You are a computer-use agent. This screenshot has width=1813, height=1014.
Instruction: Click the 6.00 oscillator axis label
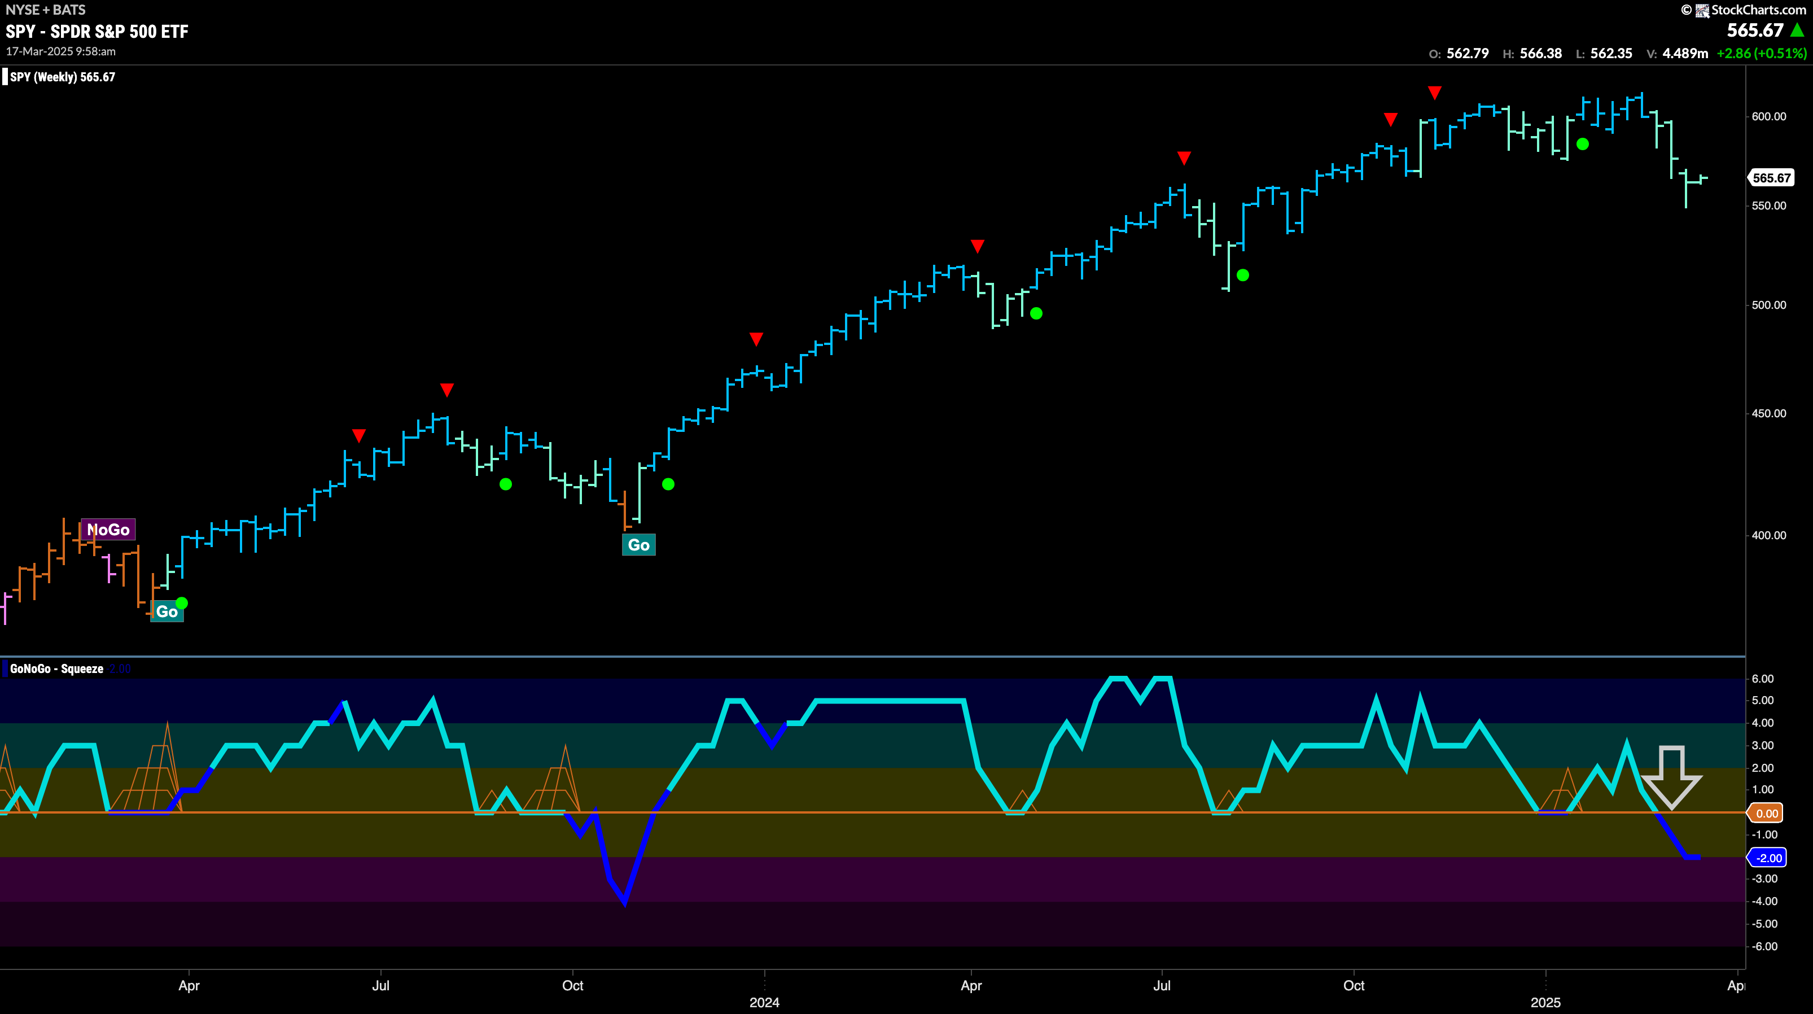click(1762, 679)
